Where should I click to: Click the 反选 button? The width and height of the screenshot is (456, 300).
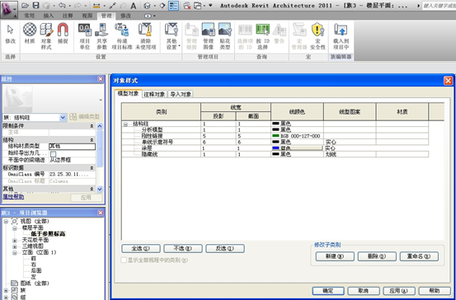click(225, 249)
